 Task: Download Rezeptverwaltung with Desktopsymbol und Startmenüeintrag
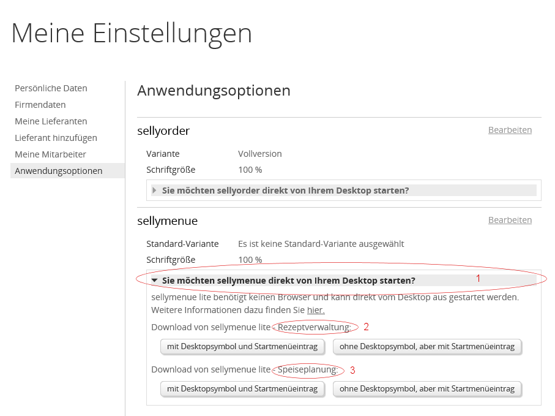(x=242, y=347)
